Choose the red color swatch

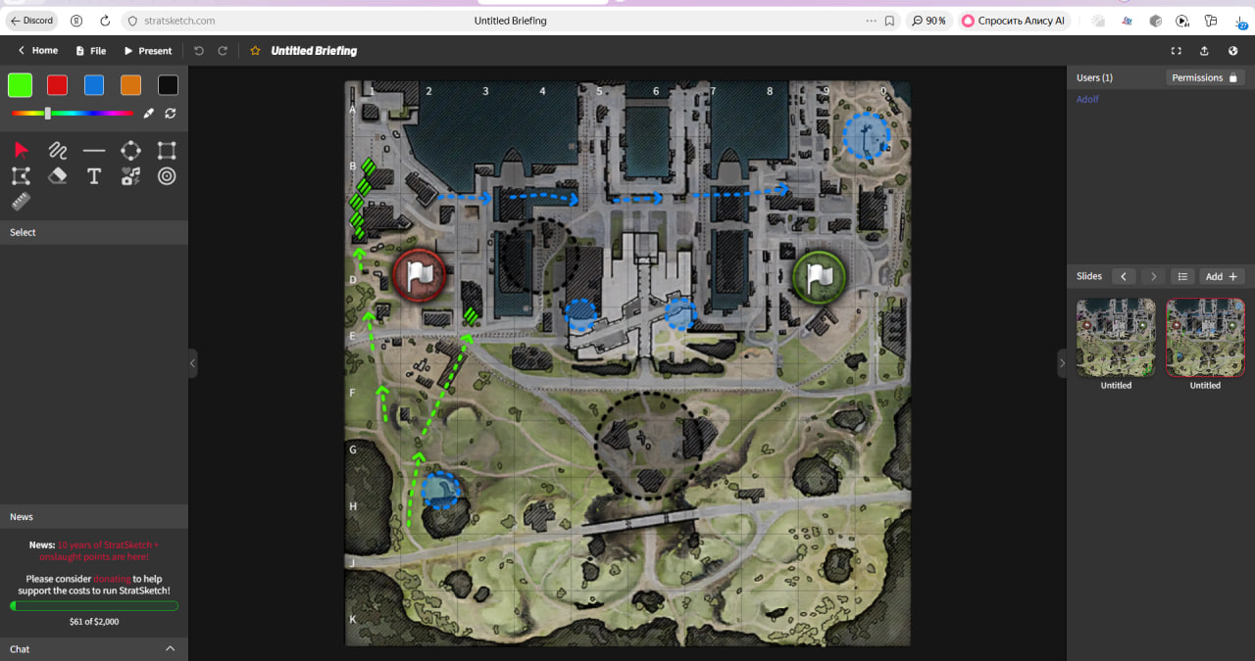tap(57, 85)
